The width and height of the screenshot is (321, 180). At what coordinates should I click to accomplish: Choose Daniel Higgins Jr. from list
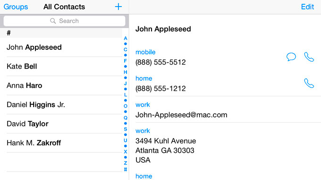click(64, 105)
